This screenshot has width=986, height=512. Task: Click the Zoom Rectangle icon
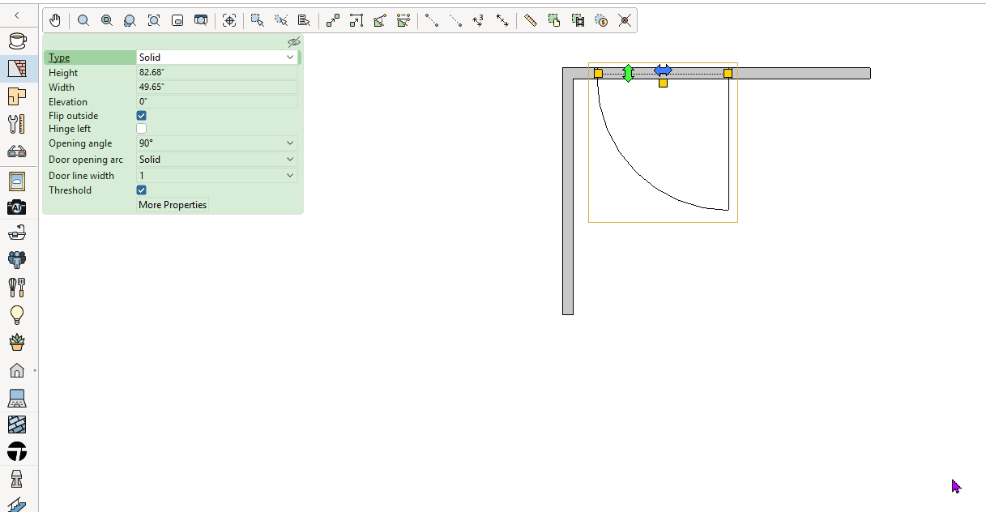177,20
